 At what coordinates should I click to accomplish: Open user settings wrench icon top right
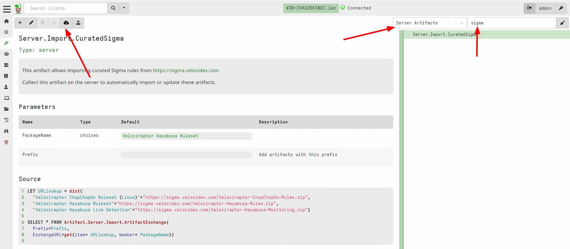pos(561,8)
